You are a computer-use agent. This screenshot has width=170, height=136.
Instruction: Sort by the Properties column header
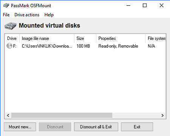point(121,38)
